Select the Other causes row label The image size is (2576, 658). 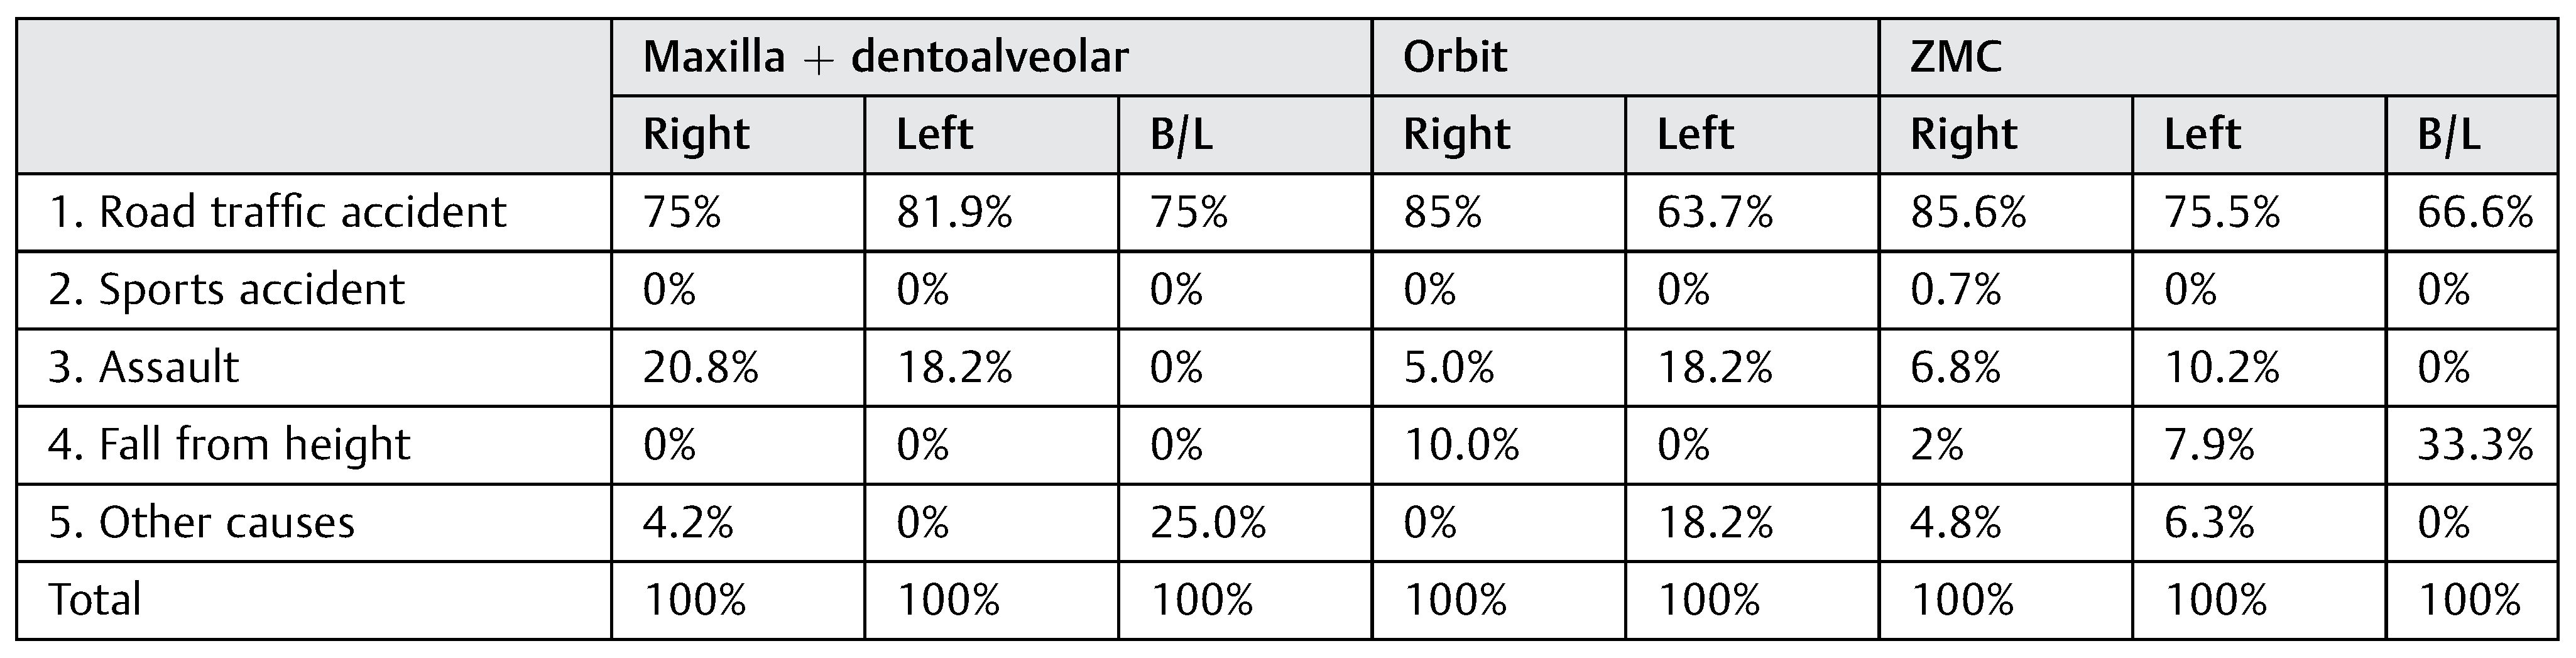[x=201, y=522]
